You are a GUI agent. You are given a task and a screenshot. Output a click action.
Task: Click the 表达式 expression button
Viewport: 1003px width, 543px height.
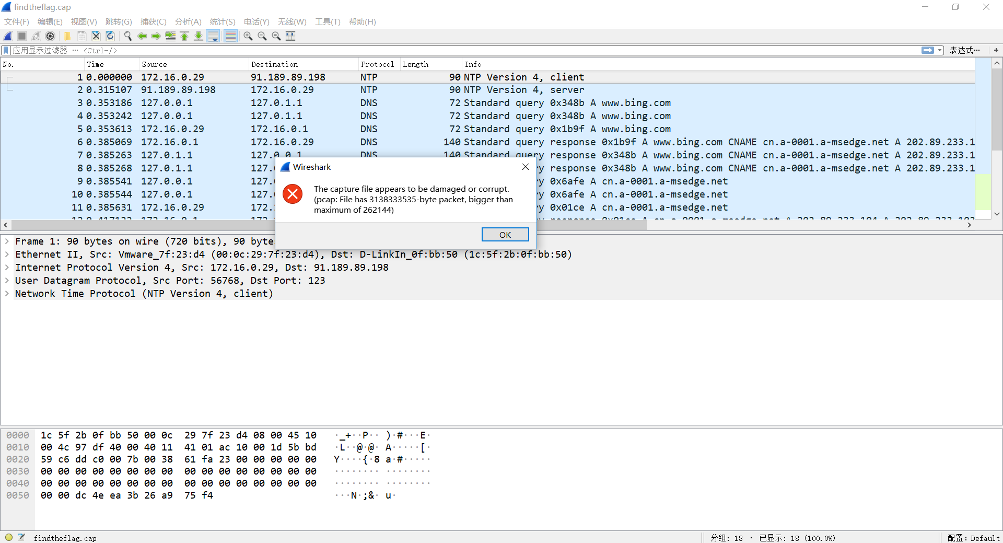[964, 50]
